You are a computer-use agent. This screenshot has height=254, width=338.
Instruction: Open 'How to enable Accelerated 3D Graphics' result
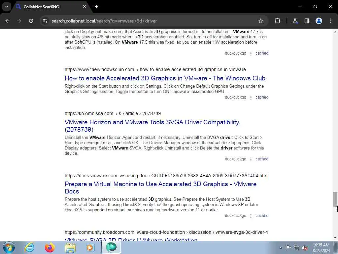click(x=165, y=78)
